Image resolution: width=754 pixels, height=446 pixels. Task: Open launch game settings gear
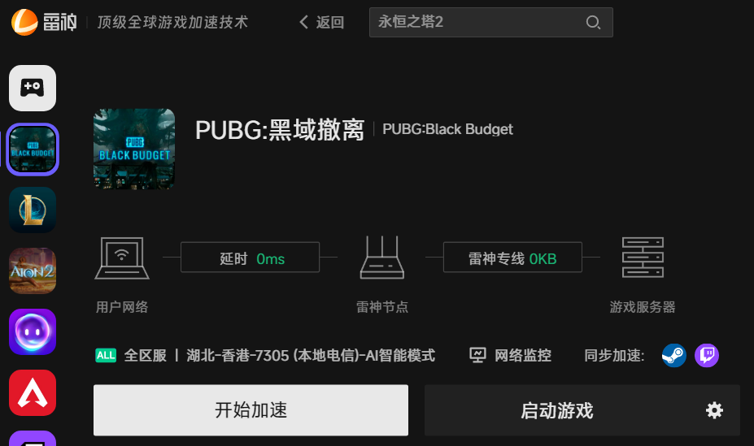[714, 410]
